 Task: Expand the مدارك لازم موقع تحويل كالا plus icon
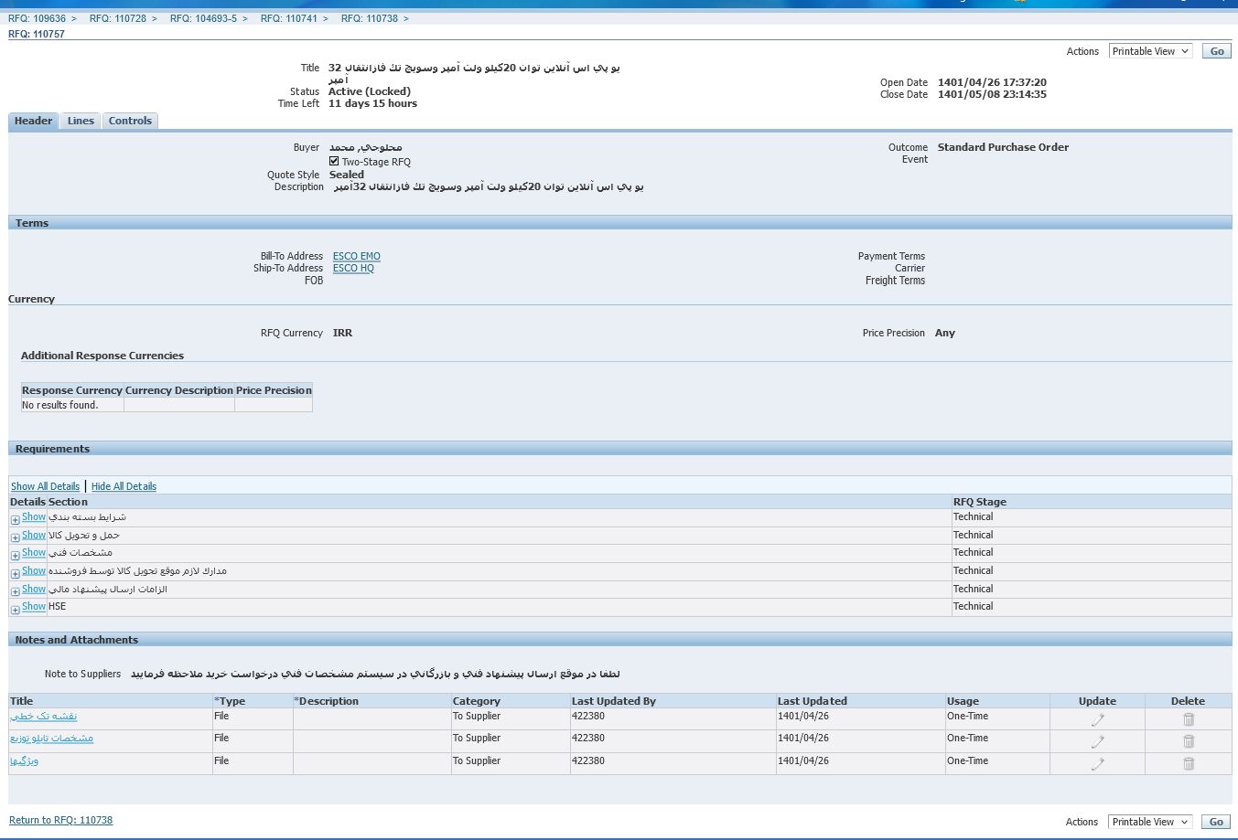(x=16, y=573)
